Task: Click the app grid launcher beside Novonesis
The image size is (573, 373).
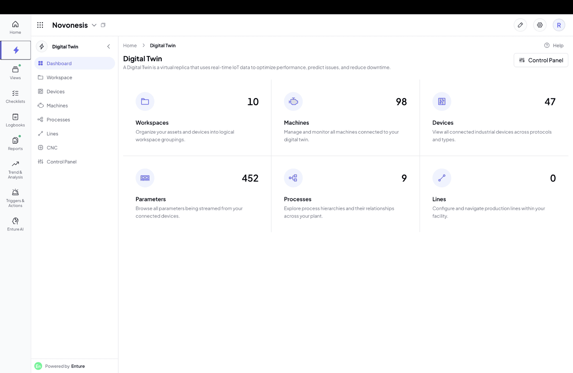Action: tap(40, 25)
